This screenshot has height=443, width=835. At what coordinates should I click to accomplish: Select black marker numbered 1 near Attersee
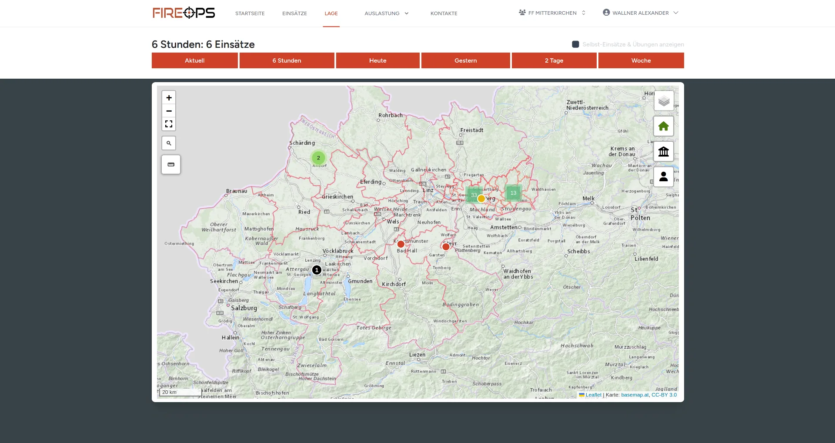[x=317, y=270]
